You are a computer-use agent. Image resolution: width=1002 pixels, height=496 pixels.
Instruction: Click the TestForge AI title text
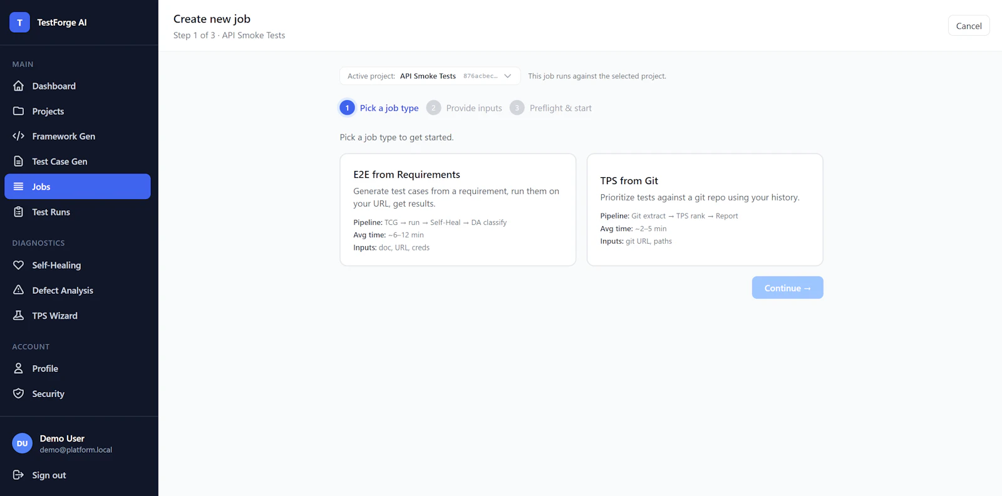pos(62,23)
